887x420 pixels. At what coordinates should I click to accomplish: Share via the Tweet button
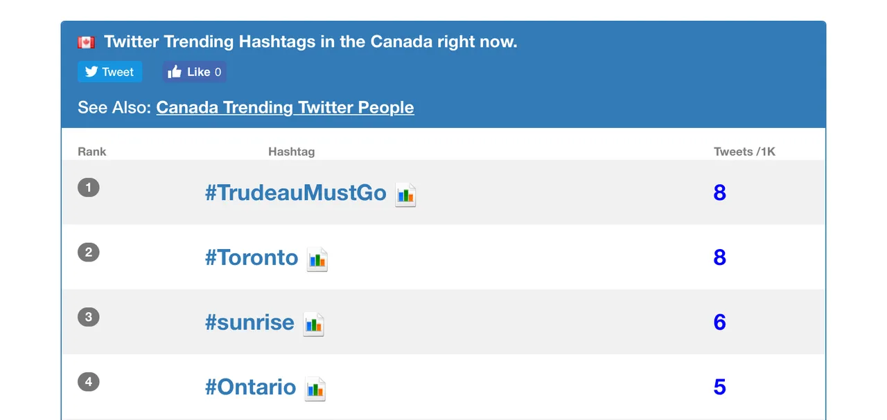click(x=110, y=72)
